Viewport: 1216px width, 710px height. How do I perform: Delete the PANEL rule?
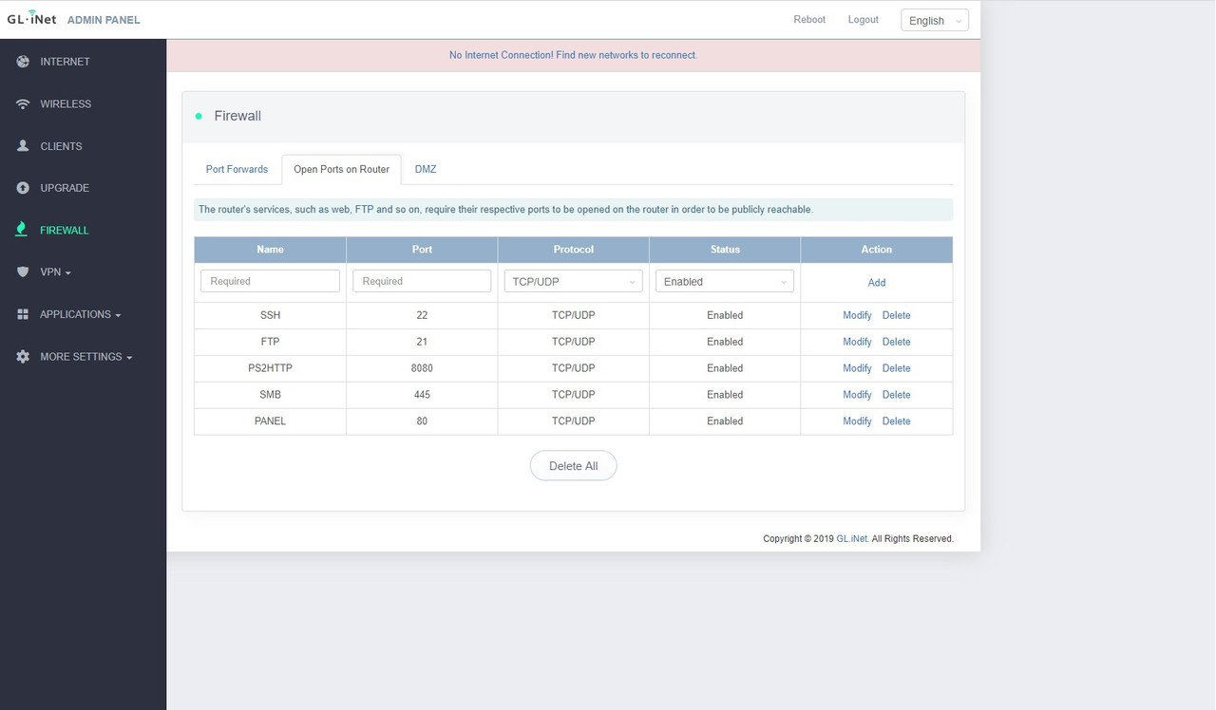click(x=897, y=421)
